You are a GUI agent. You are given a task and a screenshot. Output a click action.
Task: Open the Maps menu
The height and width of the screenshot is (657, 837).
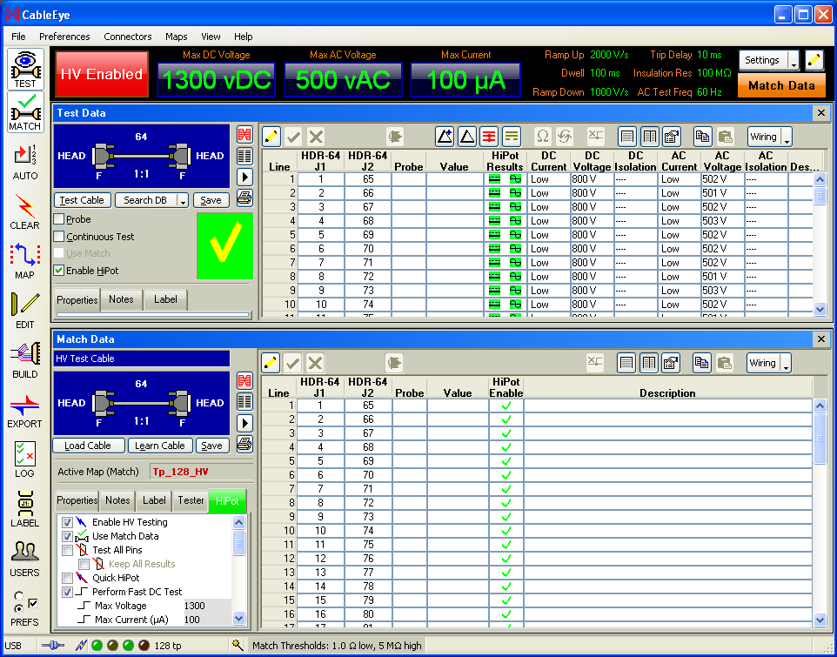click(x=176, y=37)
